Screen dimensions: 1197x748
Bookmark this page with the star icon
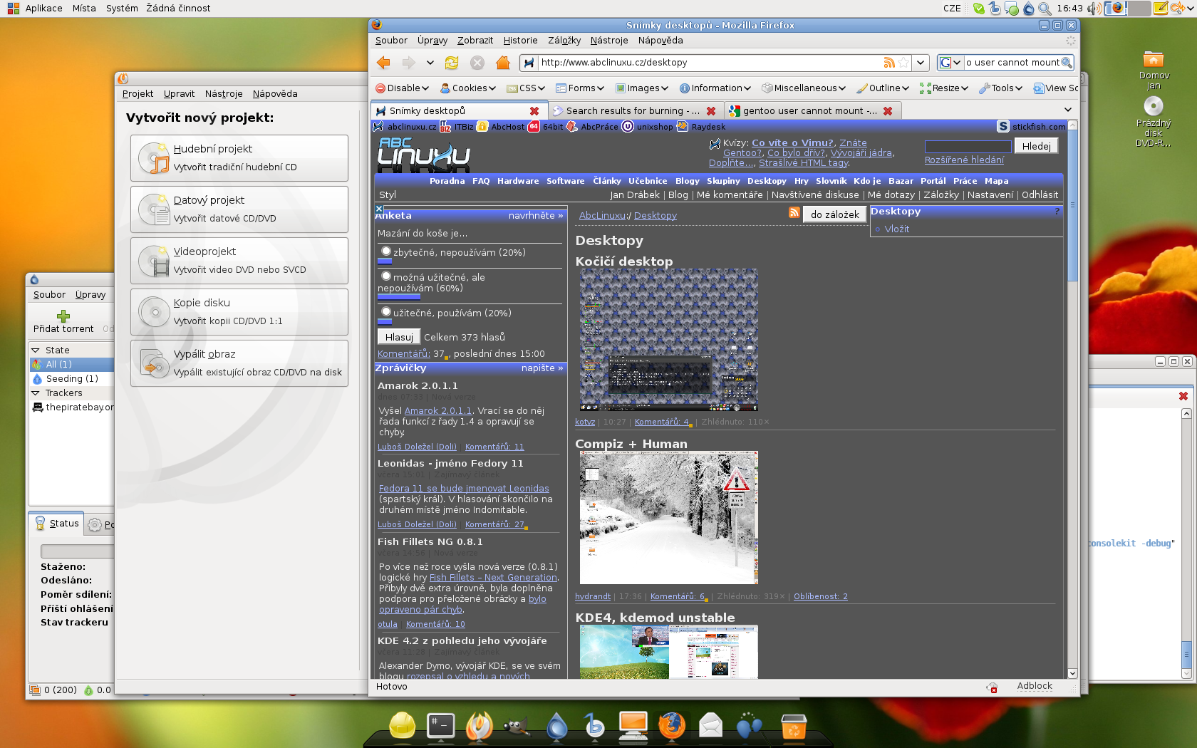point(903,63)
